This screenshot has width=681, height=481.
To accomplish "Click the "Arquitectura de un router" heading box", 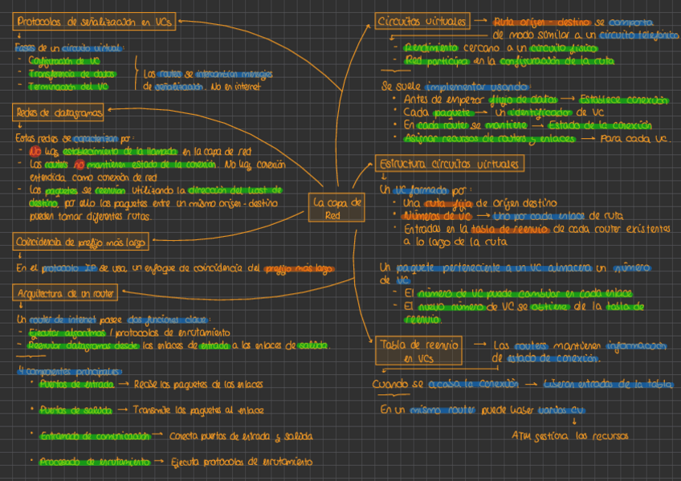I will [66, 292].
